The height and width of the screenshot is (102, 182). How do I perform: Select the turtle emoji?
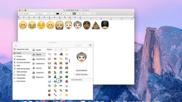tap(61, 77)
